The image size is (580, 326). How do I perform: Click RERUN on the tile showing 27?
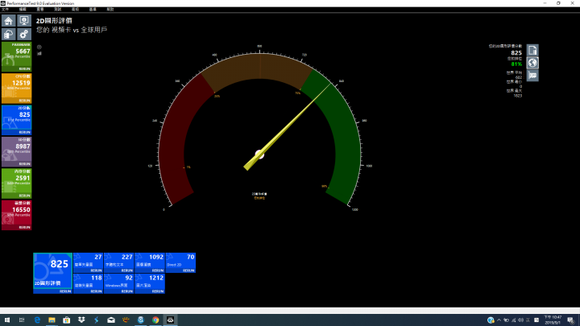click(96, 270)
